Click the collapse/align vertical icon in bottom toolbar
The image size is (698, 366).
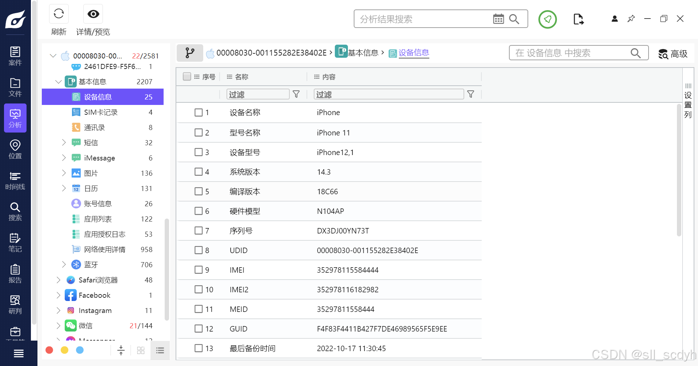pos(121,350)
